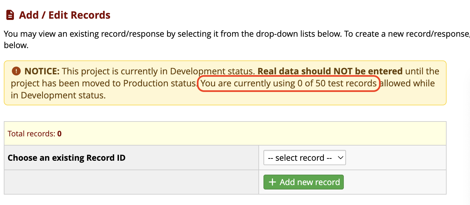The width and height of the screenshot is (470, 205).
Task: Click "in Development status." on the notice's last line
Action: coord(58,95)
